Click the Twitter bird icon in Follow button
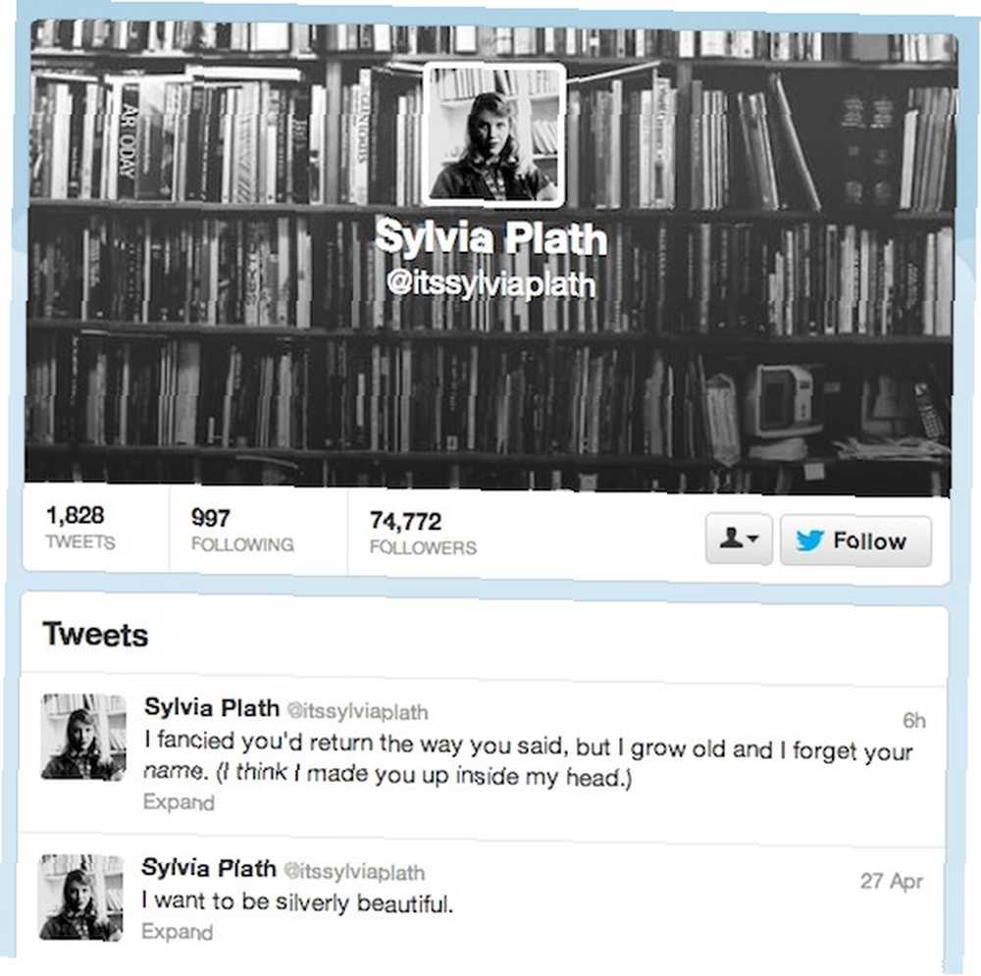The height and width of the screenshot is (976, 981). click(809, 540)
